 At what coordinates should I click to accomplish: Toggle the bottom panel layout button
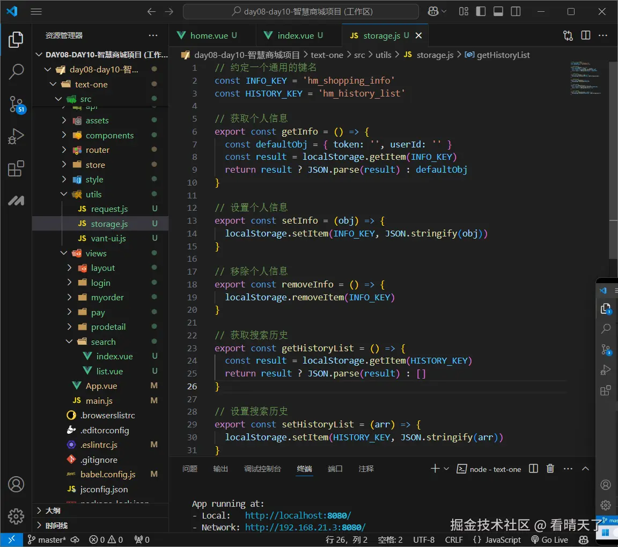point(498,11)
